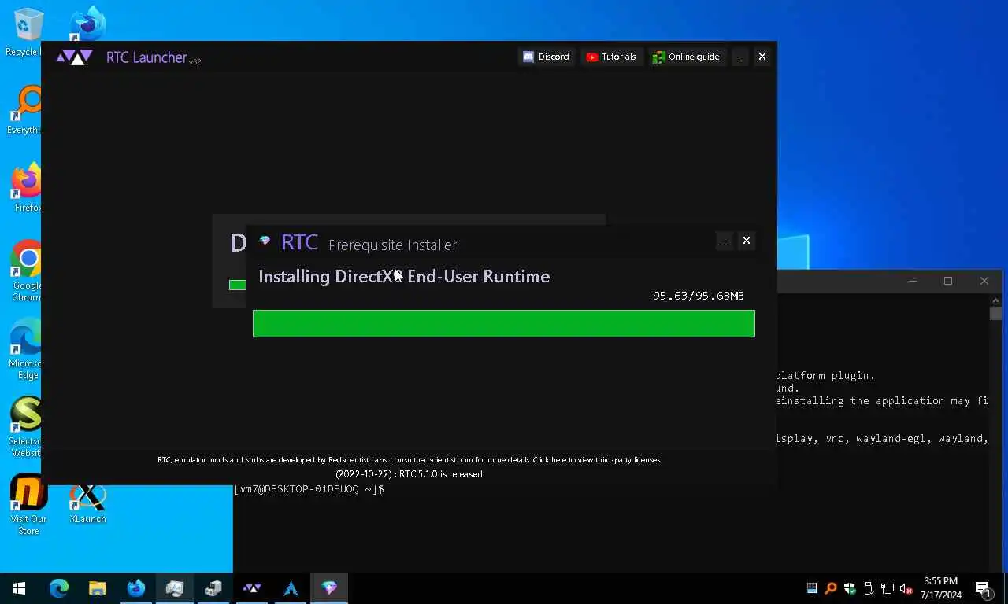Viewport: 1008px width, 604px height.
Task: Open the clock showing 3:55 PM
Action: pyautogui.click(x=941, y=588)
